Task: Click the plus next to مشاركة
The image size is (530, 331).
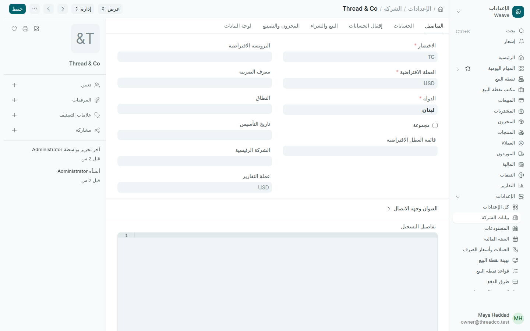Action: point(14,130)
